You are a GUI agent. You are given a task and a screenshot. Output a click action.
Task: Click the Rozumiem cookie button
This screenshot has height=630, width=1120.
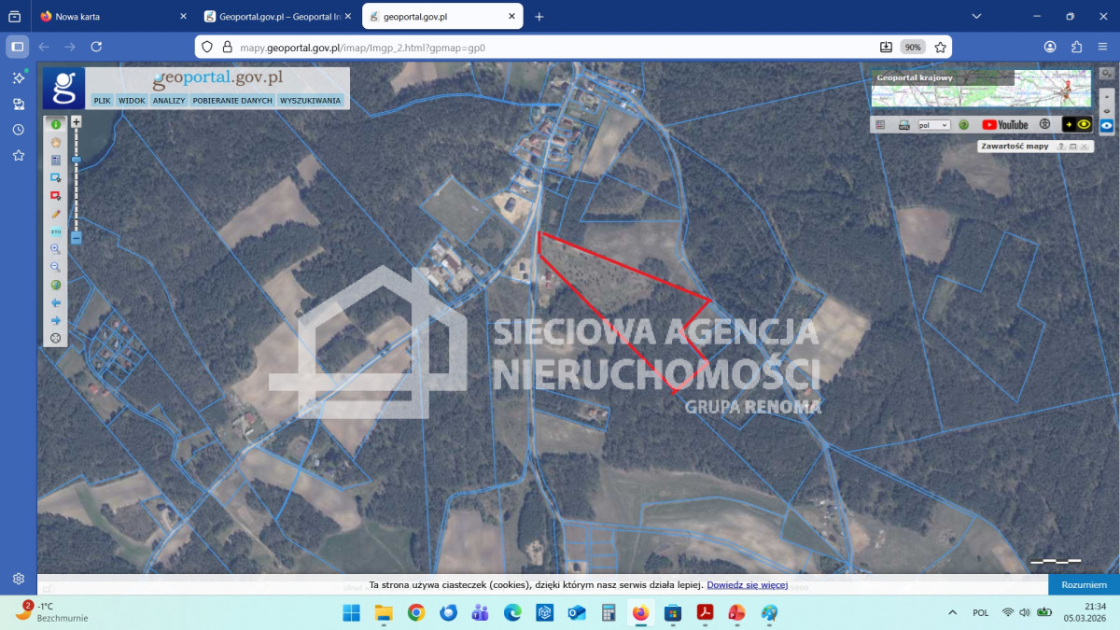pos(1084,584)
